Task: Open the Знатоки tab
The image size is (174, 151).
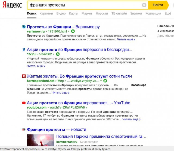Action: pyautogui.click(x=136, y=13)
